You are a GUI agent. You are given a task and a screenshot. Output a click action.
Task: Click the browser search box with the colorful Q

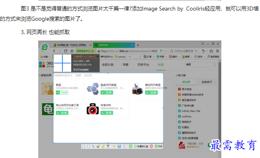click(x=184, y=51)
